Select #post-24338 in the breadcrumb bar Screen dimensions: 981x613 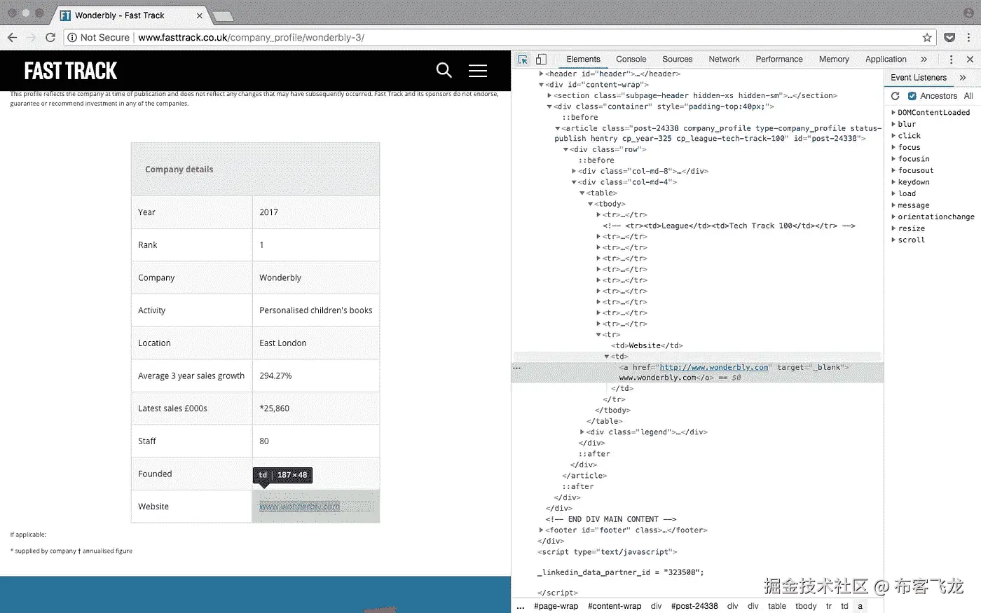click(694, 607)
